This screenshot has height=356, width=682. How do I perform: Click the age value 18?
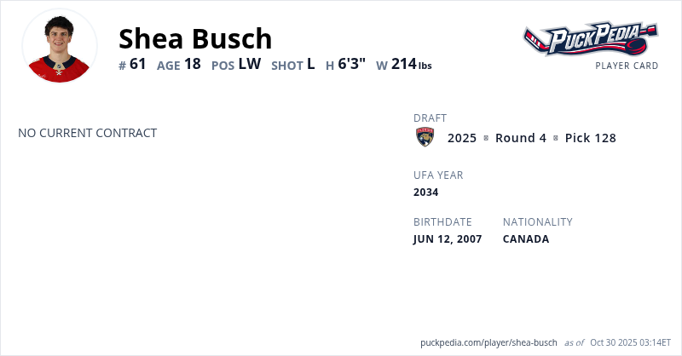click(x=193, y=64)
